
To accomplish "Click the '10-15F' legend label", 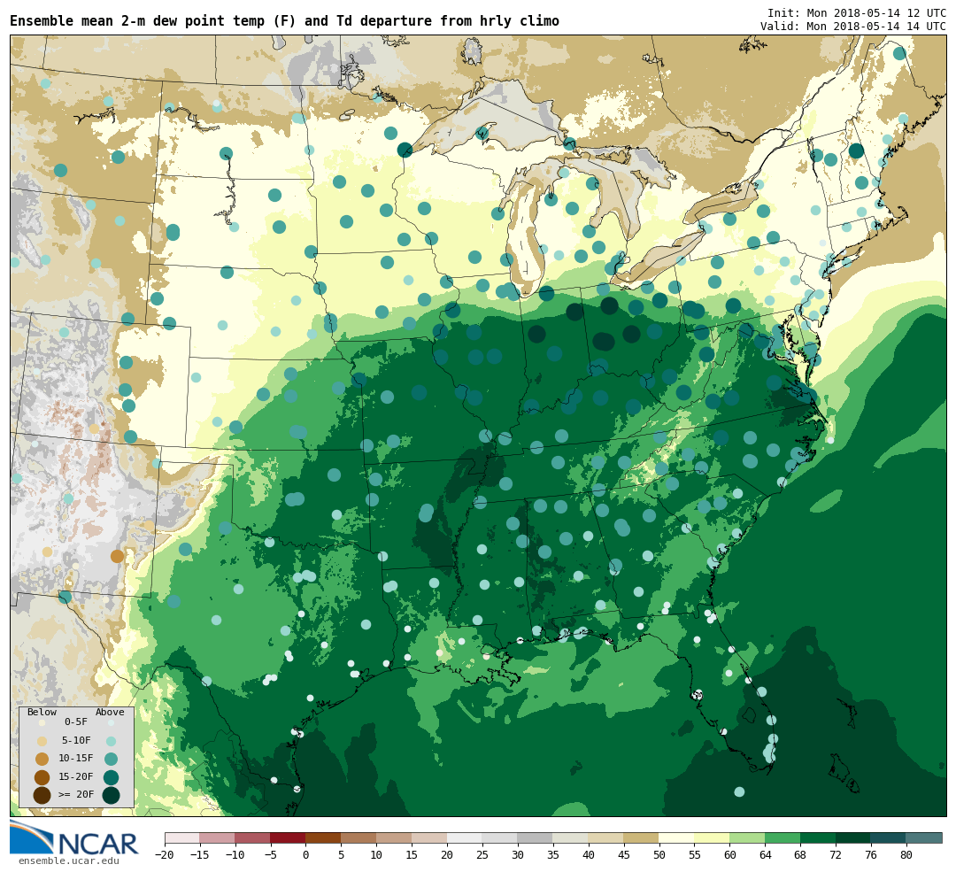I will tap(76, 759).
